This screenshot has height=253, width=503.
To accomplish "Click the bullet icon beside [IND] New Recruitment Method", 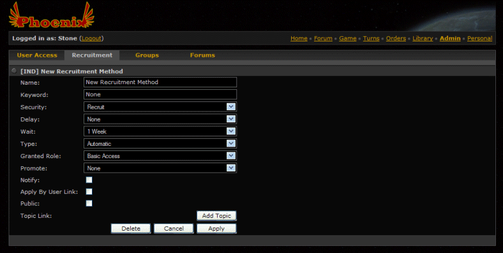I will coord(14,71).
